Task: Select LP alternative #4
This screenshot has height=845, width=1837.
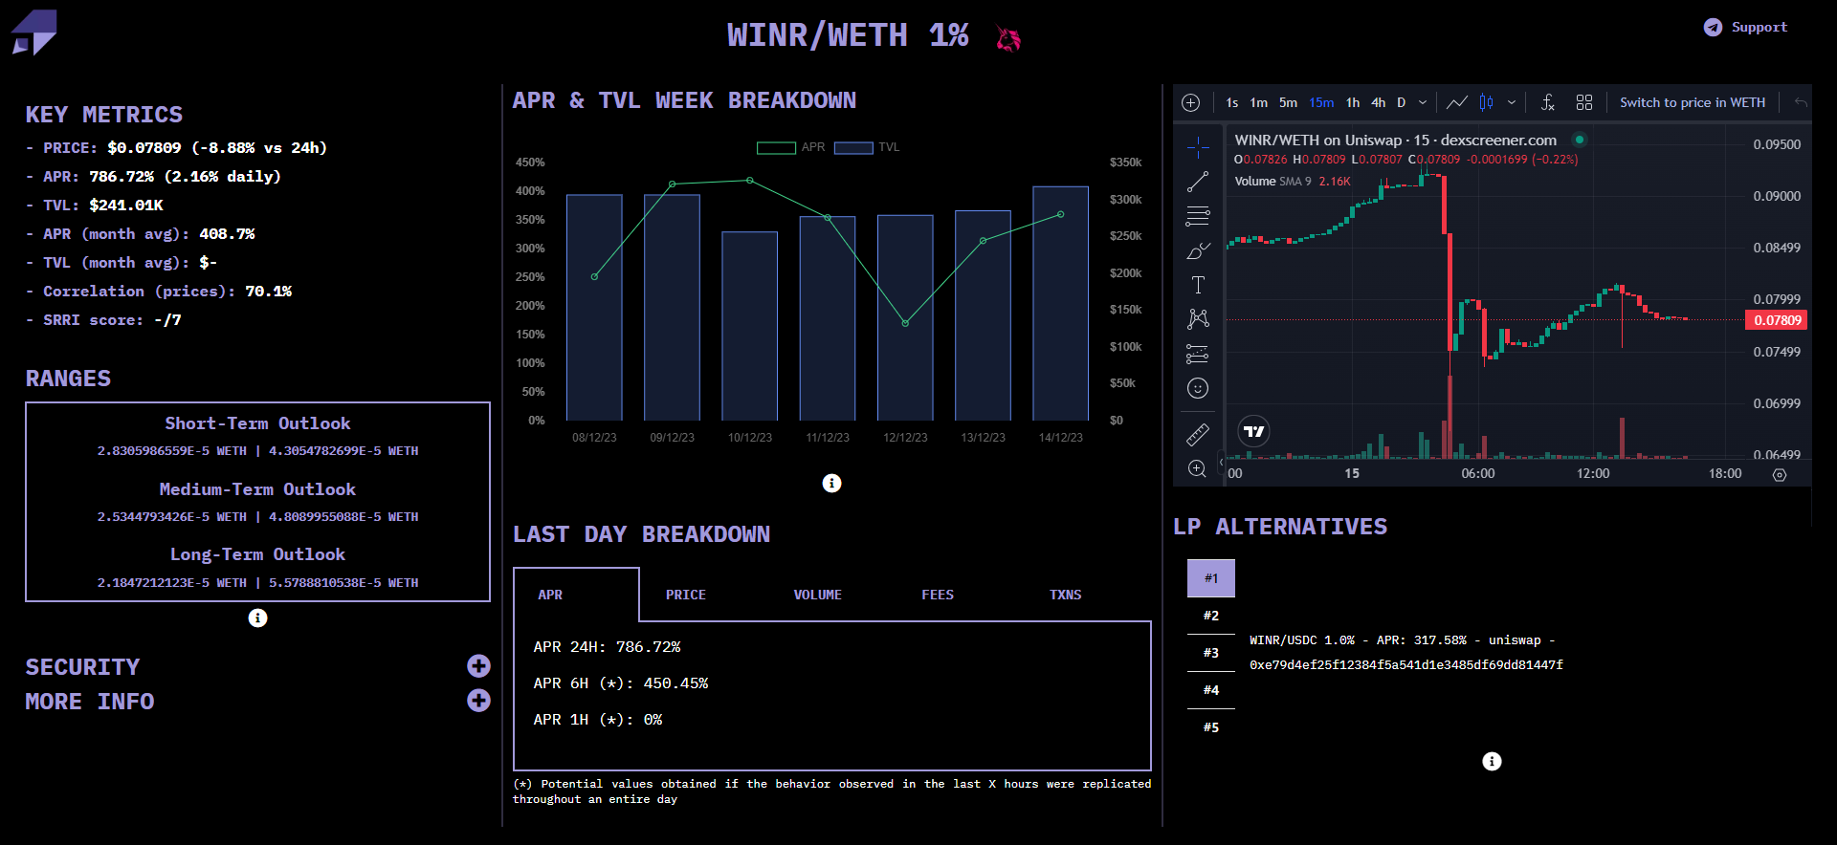Action: point(1211,690)
